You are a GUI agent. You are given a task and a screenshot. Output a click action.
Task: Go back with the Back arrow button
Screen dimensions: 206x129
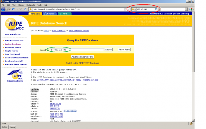3,9
